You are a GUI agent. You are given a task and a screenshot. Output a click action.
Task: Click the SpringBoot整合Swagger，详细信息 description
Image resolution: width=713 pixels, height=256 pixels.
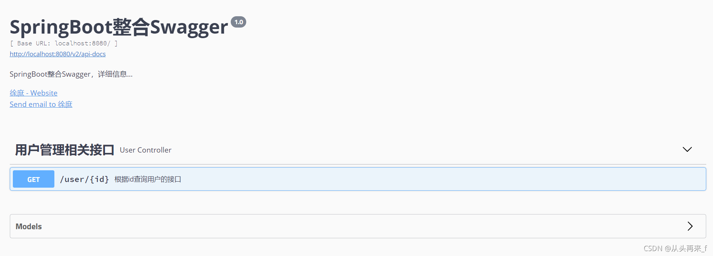(x=71, y=74)
